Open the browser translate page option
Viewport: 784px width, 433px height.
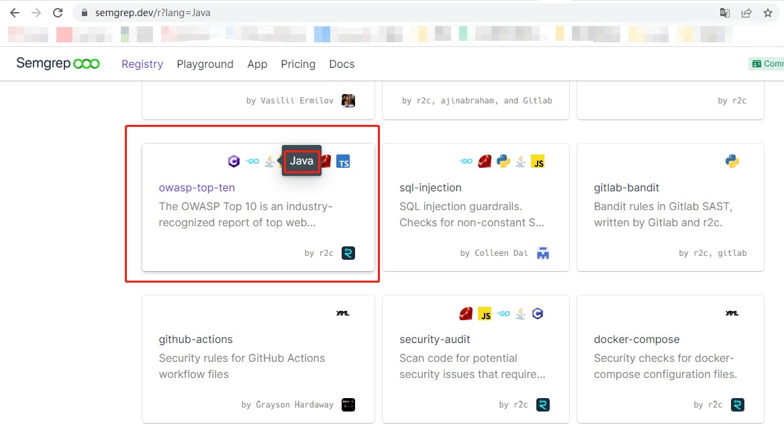tap(724, 13)
